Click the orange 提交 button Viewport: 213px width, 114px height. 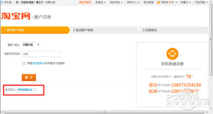tap(29, 78)
